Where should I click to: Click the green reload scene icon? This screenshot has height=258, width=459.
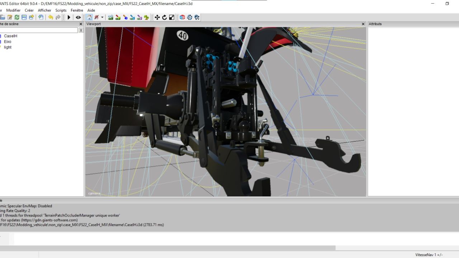click(17, 17)
